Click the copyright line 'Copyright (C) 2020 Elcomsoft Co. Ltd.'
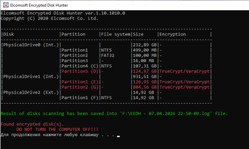The height and width of the screenshot is (149, 249). coord(49,18)
